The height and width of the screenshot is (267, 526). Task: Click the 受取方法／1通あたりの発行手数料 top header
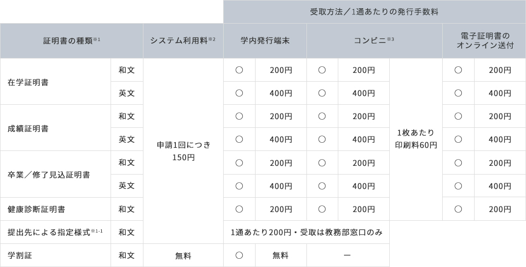374,12
